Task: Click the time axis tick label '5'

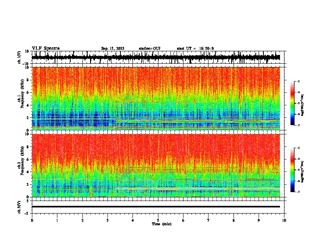Action: point(158,220)
